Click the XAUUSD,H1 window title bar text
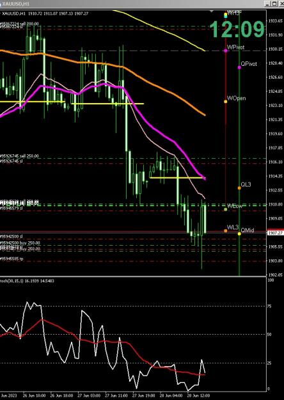 [x=15, y=4]
